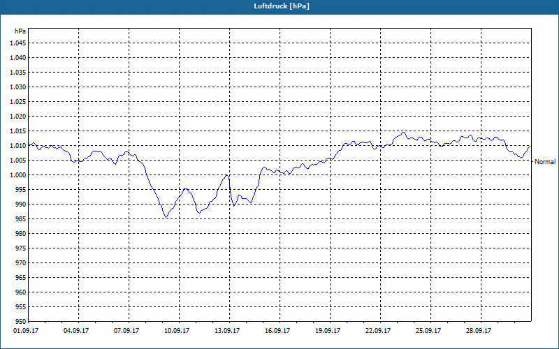Click the 1.045 y-axis label
Image resolution: width=559 pixels, height=349 pixels.
[x=18, y=43]
